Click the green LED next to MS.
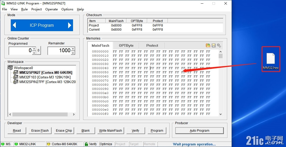 pos(3,144)
